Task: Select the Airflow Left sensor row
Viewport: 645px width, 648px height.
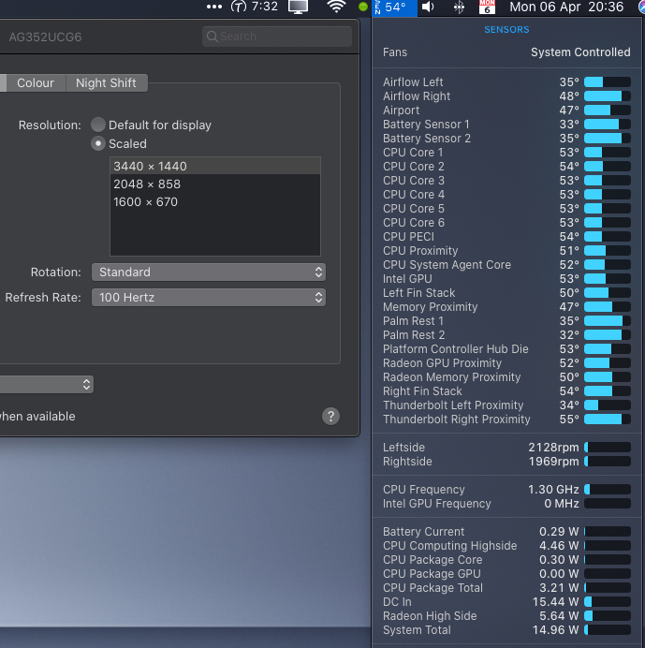Action: (x=506, y=82)
